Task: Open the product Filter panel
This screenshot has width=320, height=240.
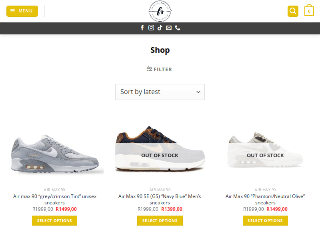Action: click(160, 69)
